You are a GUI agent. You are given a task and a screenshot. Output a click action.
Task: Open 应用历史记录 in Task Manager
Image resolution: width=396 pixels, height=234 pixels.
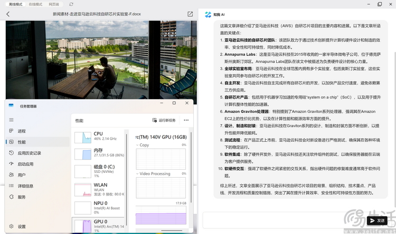pos(37,153)
